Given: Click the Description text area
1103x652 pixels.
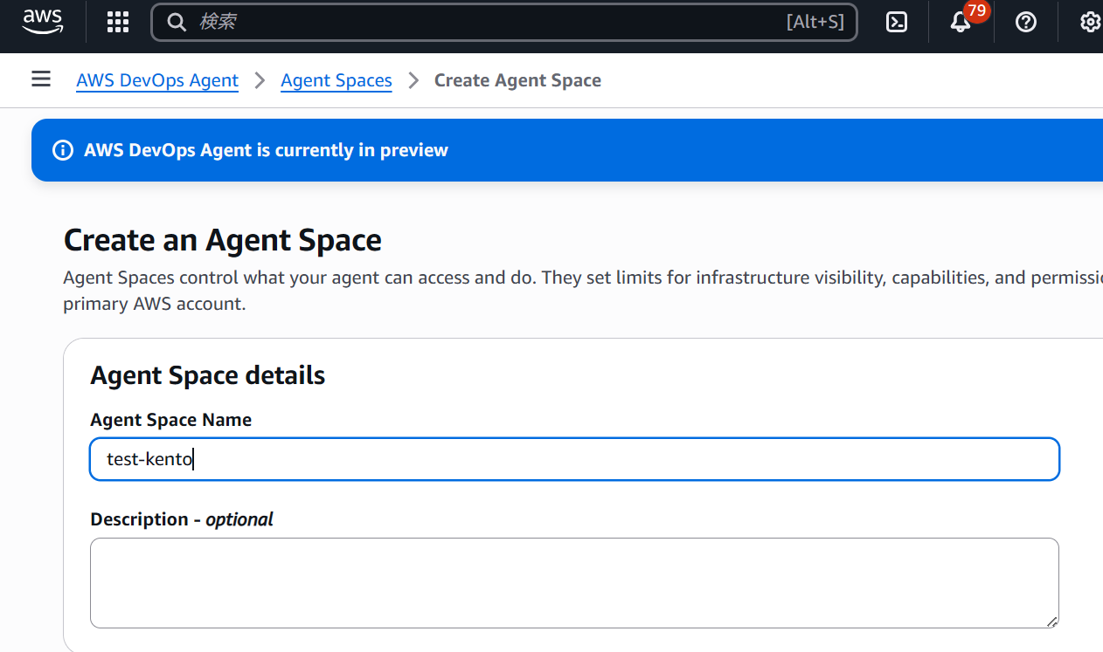Looking at the screenshot, I should tap(574, 582).
